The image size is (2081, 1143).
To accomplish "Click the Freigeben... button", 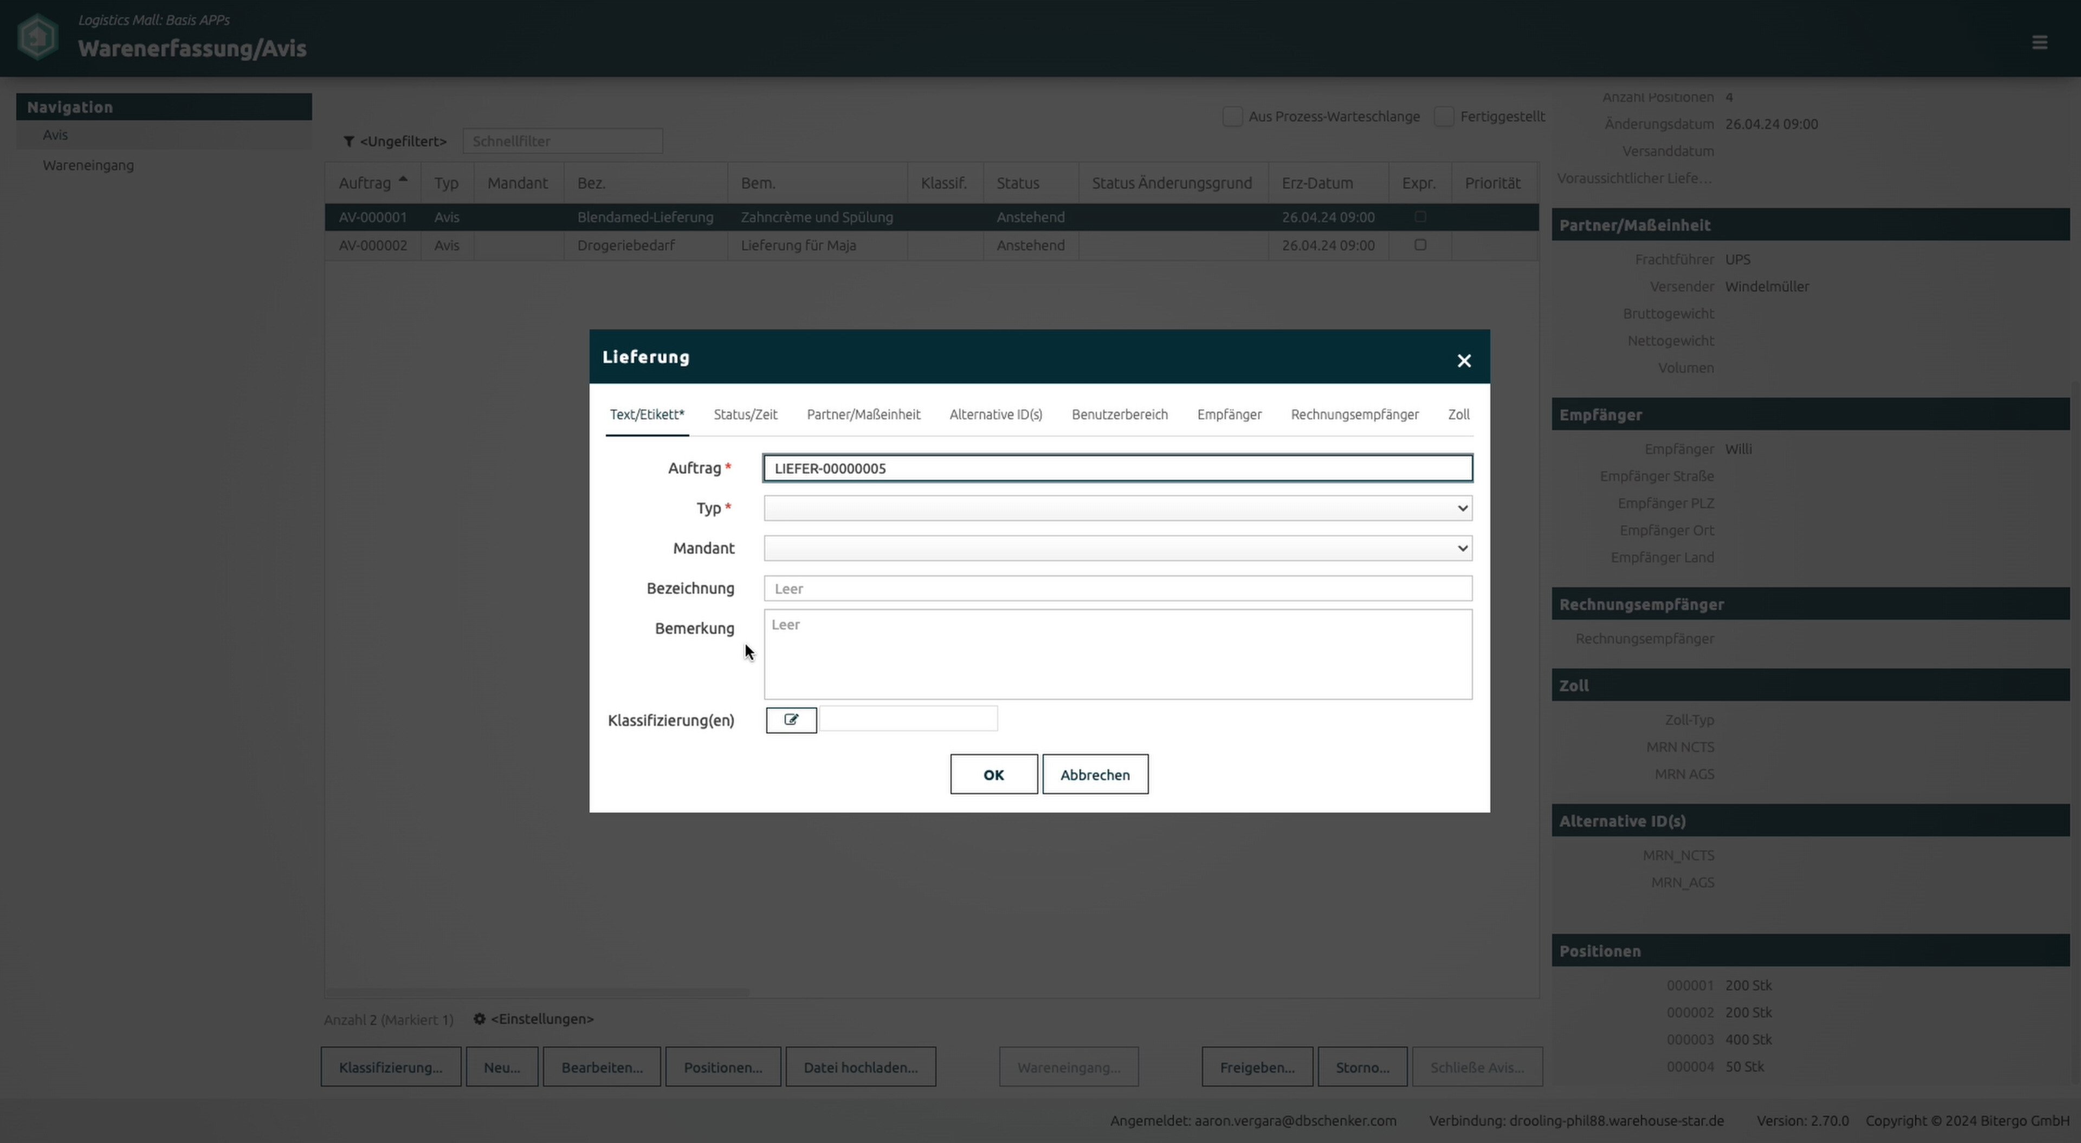I will [x=1257, y=1067].
